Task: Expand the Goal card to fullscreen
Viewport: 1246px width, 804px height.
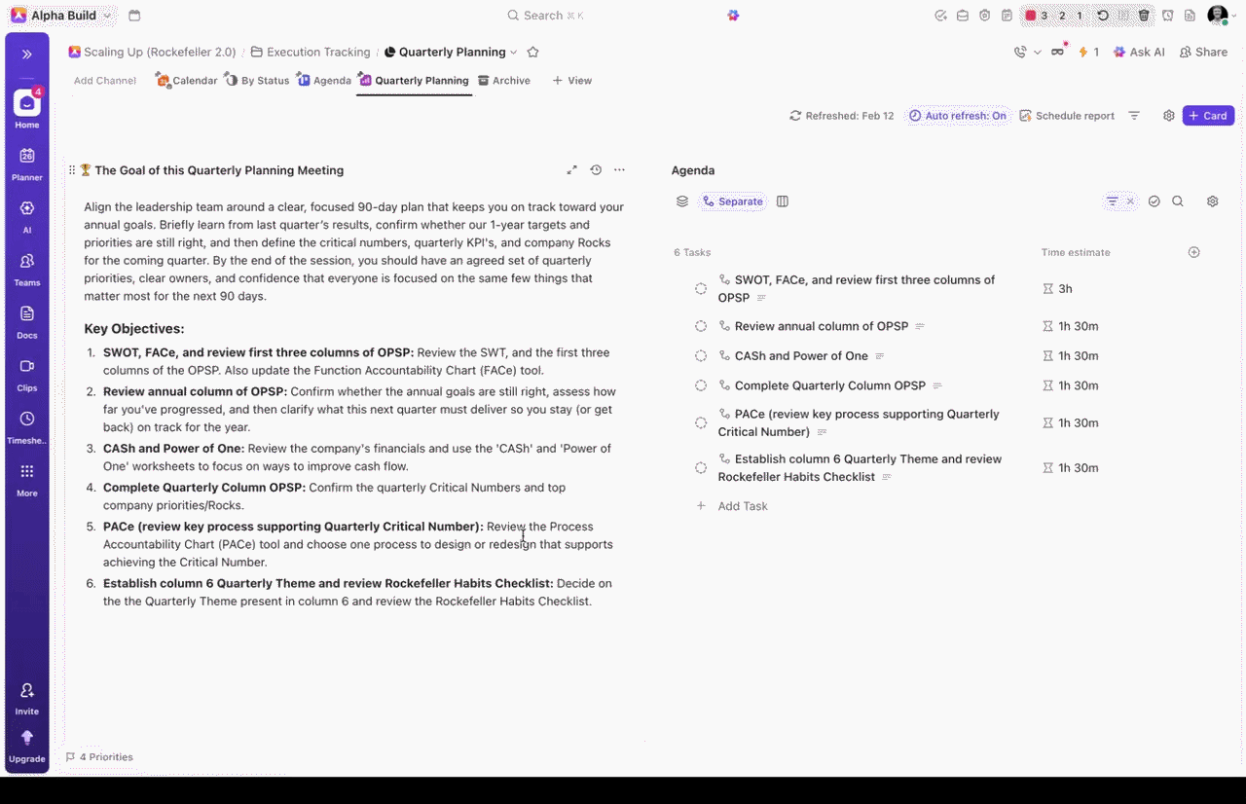Action: coord(572,170)
